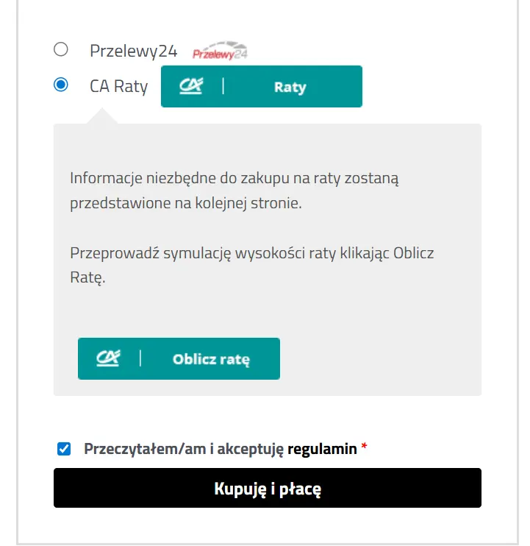Click empty area of gray payment info box
The image size is (530, 546).
[x=382, y=353]
